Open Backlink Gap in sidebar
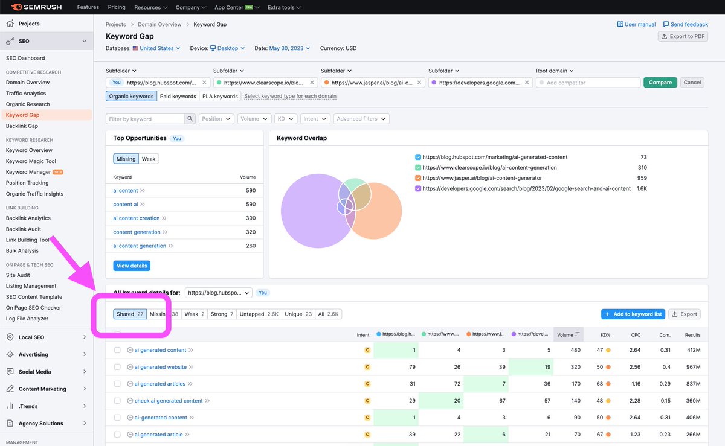This screenshot has width=725, height=446. point(22,126)
